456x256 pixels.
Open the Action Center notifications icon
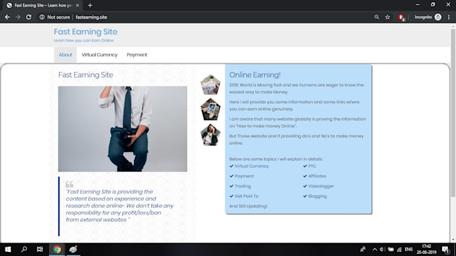pyautogui.click(x=446, y=249)
